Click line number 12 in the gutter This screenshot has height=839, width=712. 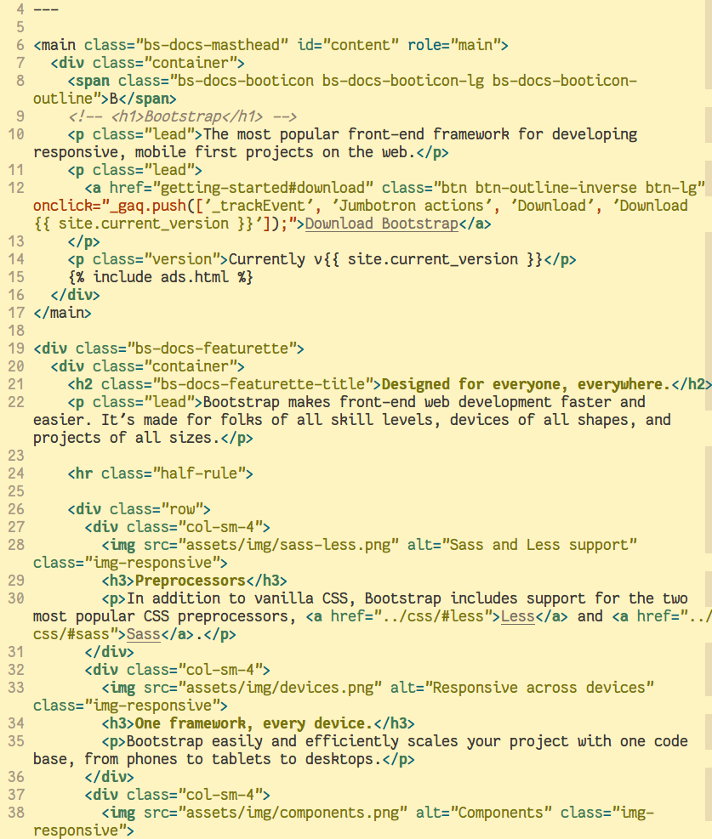pos(17,188)
